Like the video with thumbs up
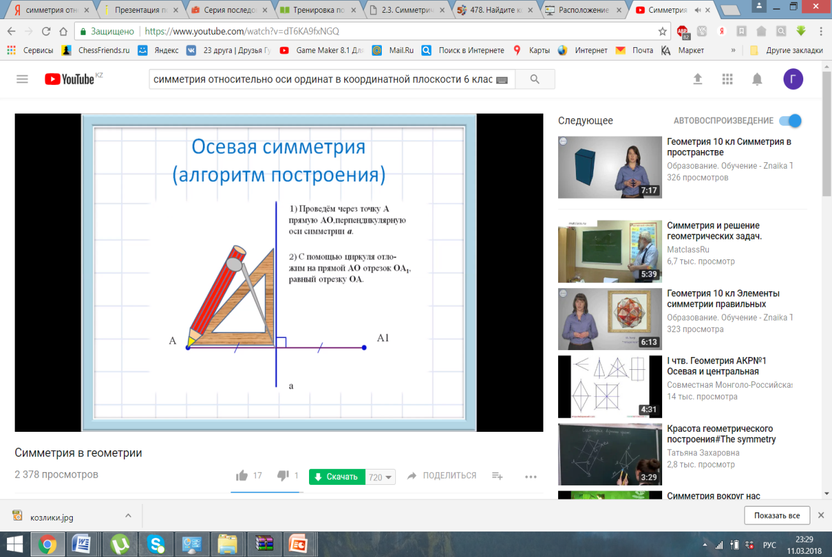The image size is (832, 557). tap(242, 476)
